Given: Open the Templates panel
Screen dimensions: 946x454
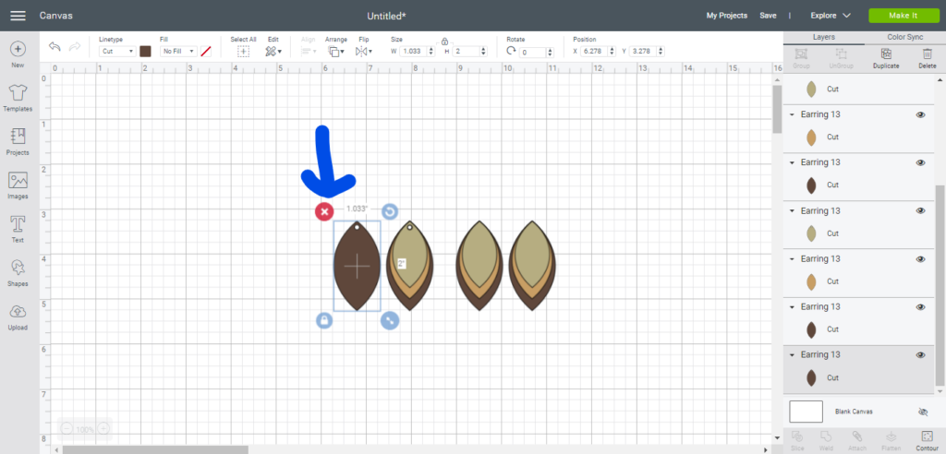Looking at the screenshot, I should pyautogui.click(x=18, y=99).
